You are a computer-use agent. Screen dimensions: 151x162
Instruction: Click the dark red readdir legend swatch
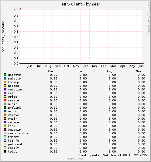click(5, 129)
